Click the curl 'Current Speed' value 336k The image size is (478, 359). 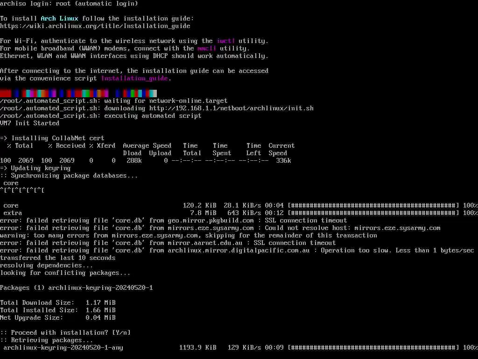click(x=283, y=161)
